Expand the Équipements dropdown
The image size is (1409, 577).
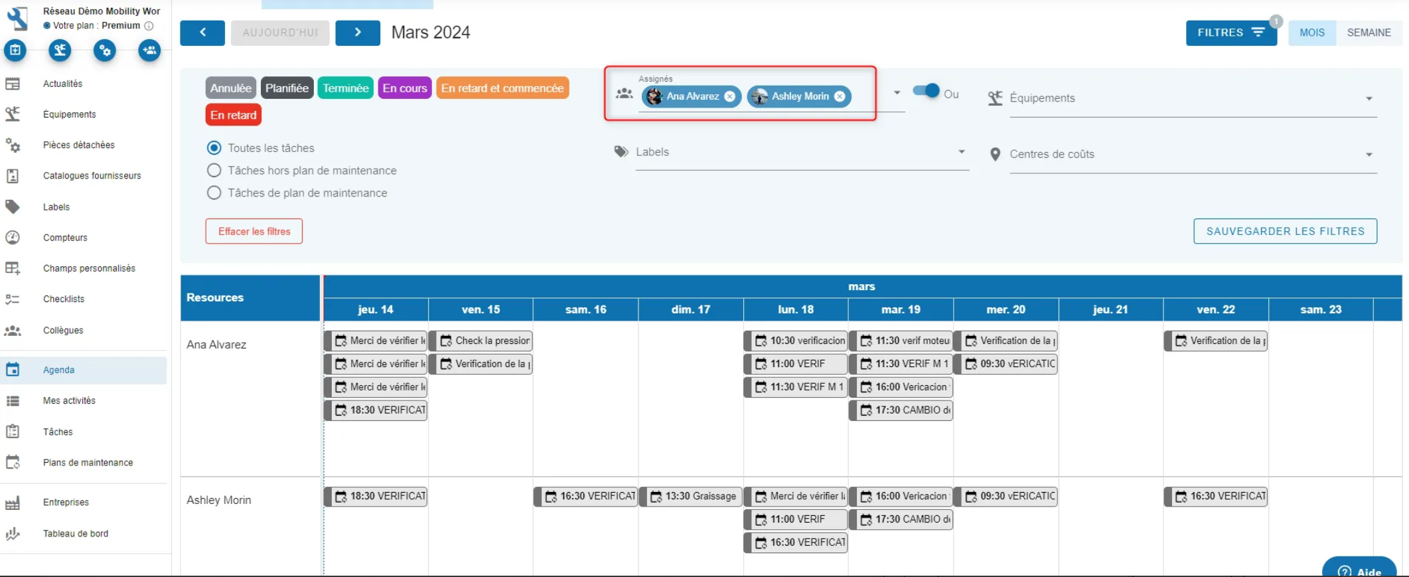click(x=1193, y=98)
